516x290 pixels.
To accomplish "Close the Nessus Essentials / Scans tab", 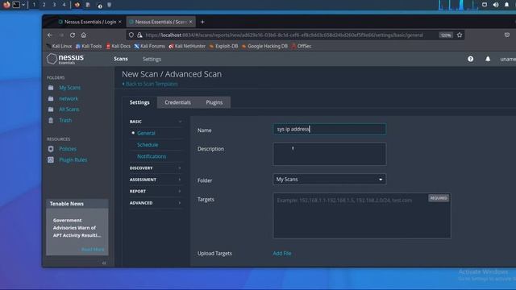I will [x=190, y=22].
